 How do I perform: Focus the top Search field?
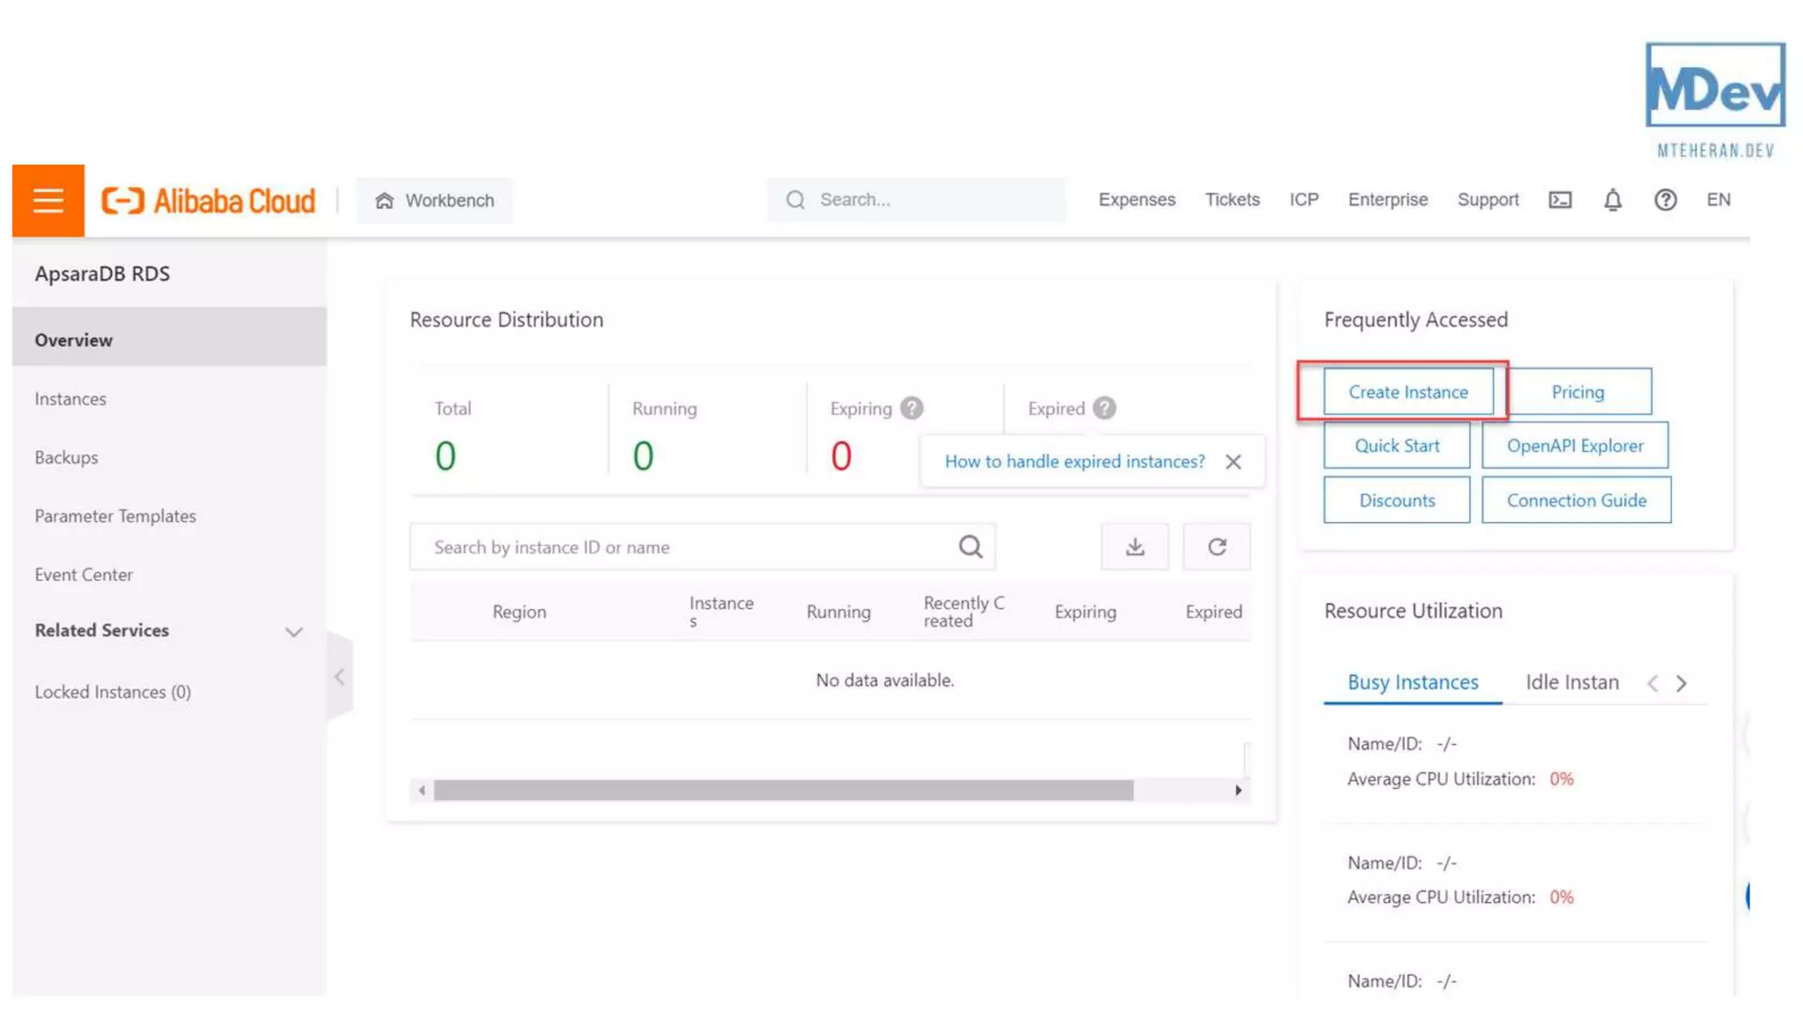(x=916, y=200)
